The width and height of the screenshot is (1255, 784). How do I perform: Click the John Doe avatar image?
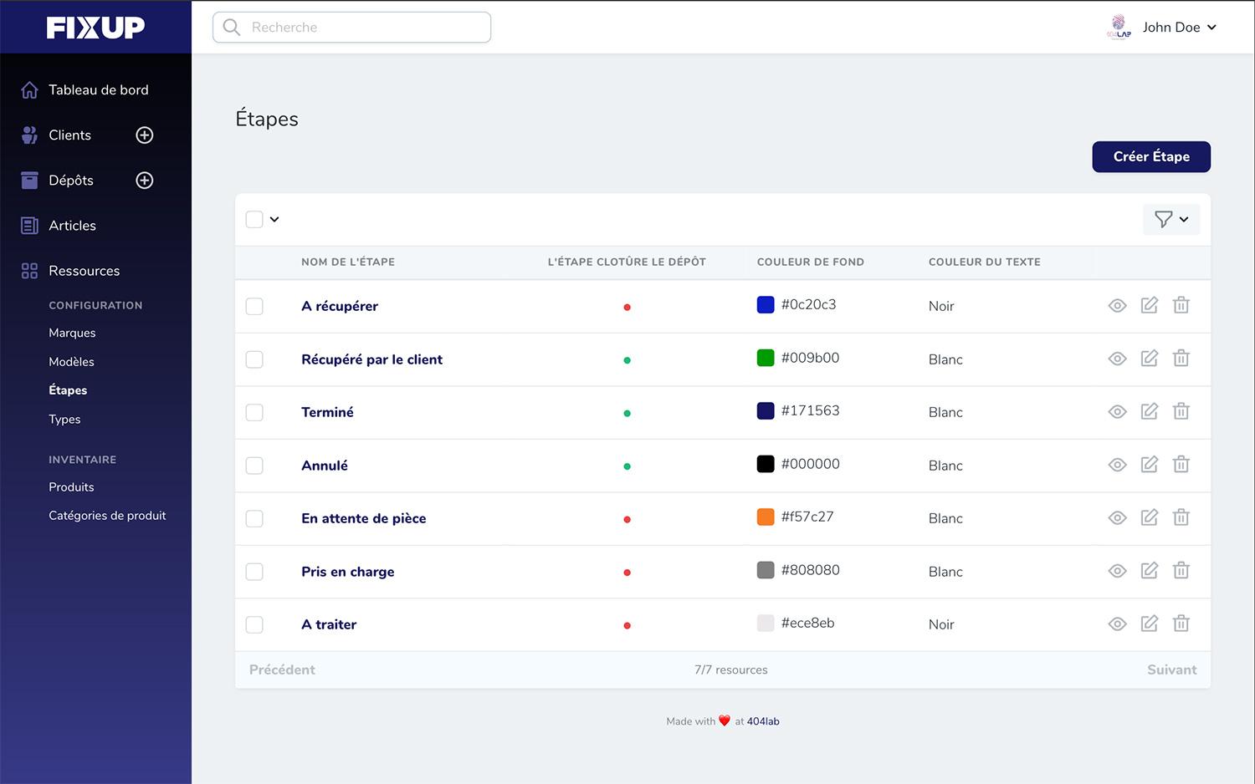(1119, 27)
